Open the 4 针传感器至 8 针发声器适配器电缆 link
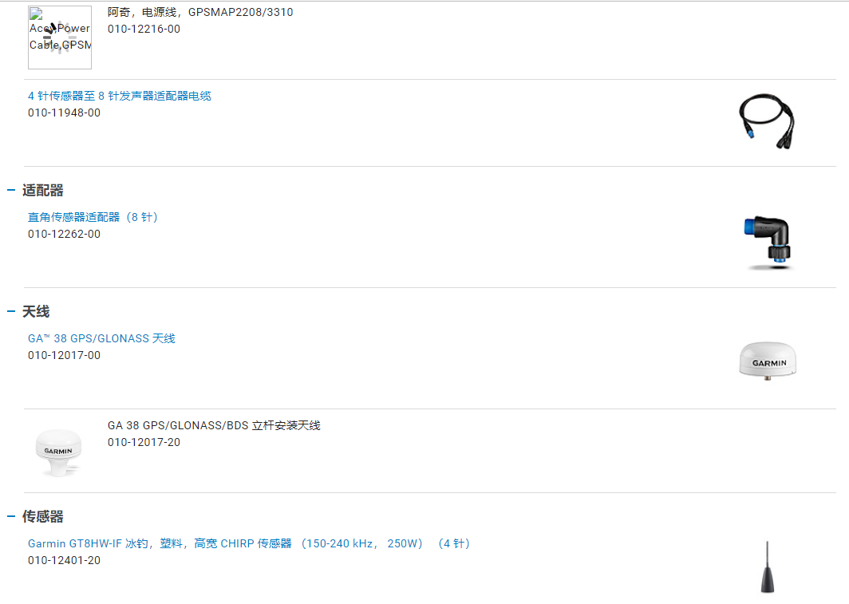Viewport: 849px width, 604px height. [120, 97]
